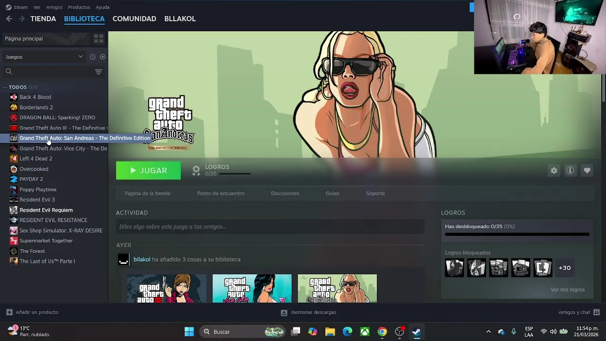This screenshot has height=341, width=606.
Task: Open the Amigos menu
Action: [x=54, y=7]
